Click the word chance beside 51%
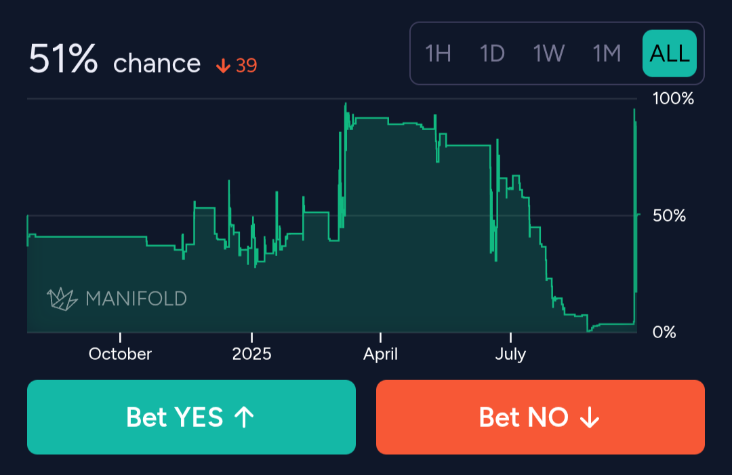Screen dimensions: 732x475 157,64
